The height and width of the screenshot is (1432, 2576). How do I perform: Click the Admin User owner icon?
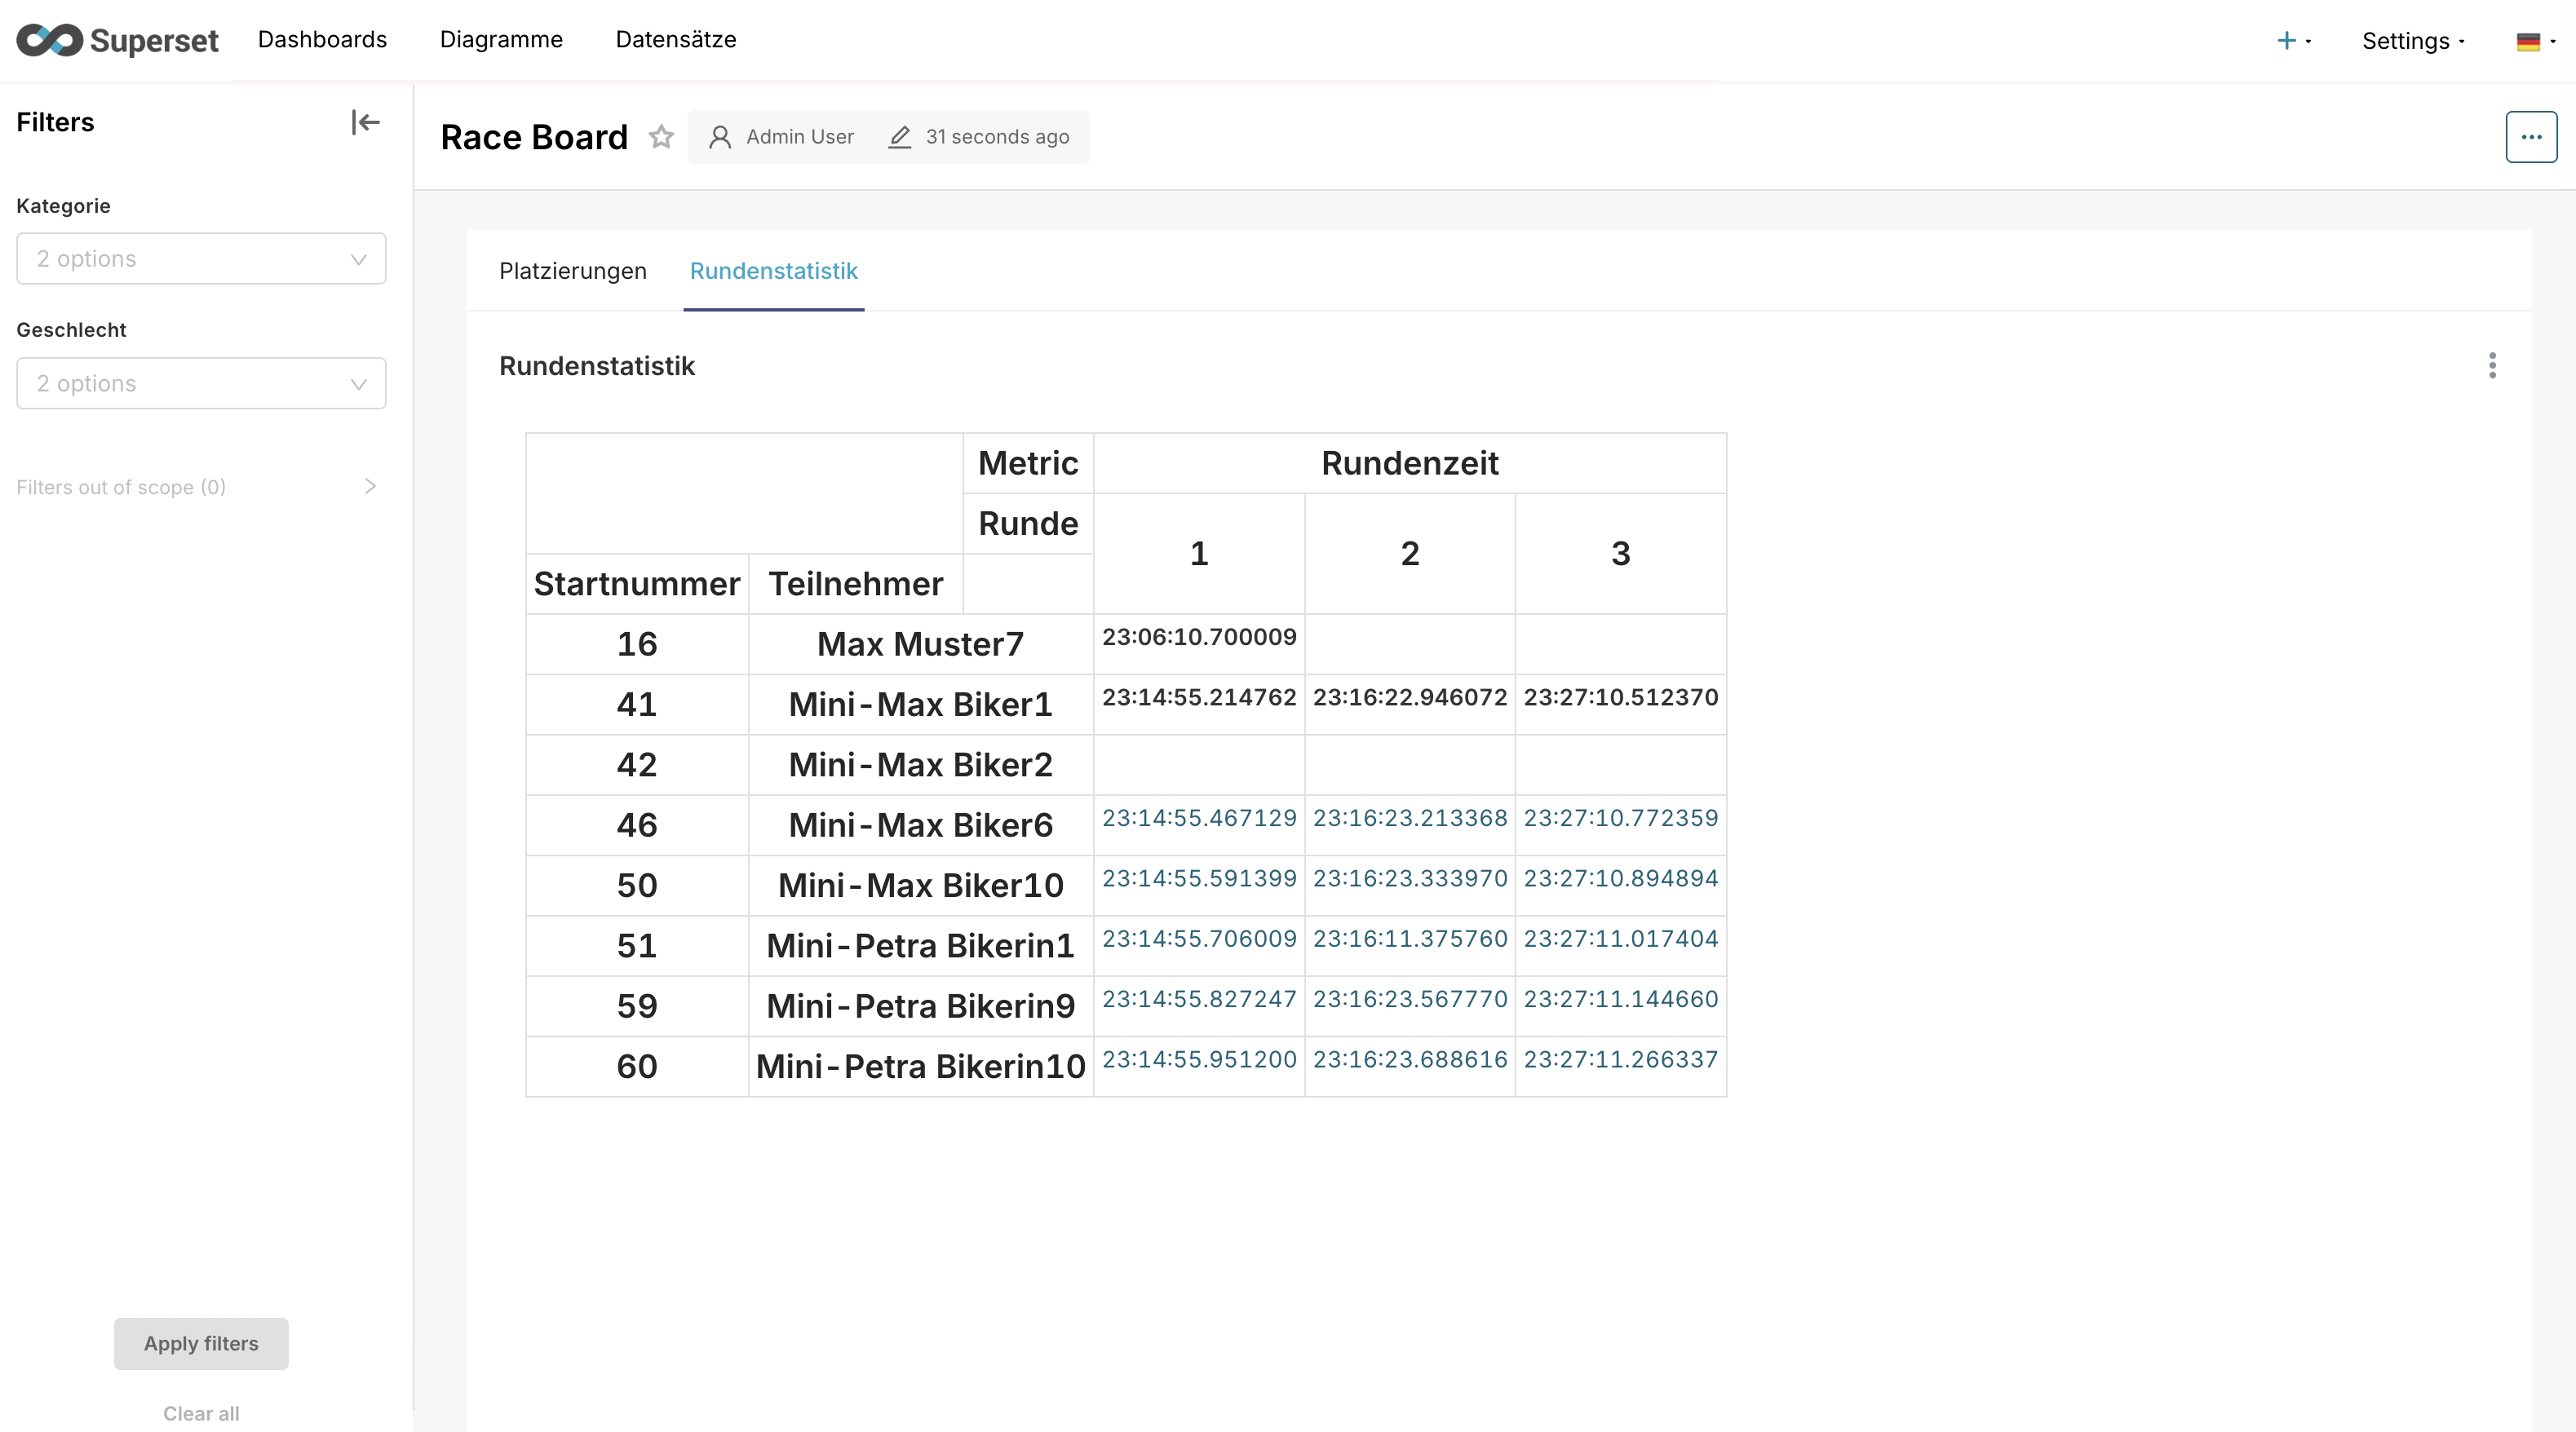click(721, 137)
